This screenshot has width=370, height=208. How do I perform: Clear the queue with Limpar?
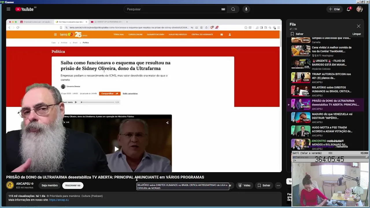tap(357, 34)
